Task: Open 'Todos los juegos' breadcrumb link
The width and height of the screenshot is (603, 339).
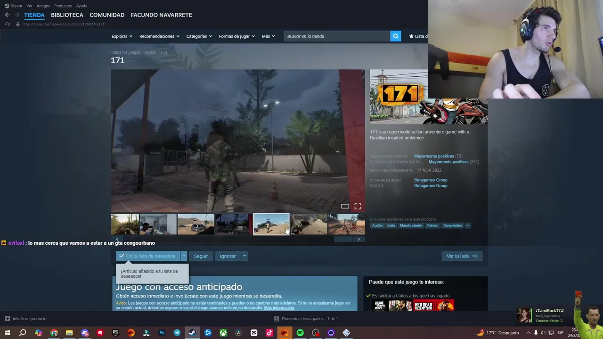Action: click(x=125, y=52)
